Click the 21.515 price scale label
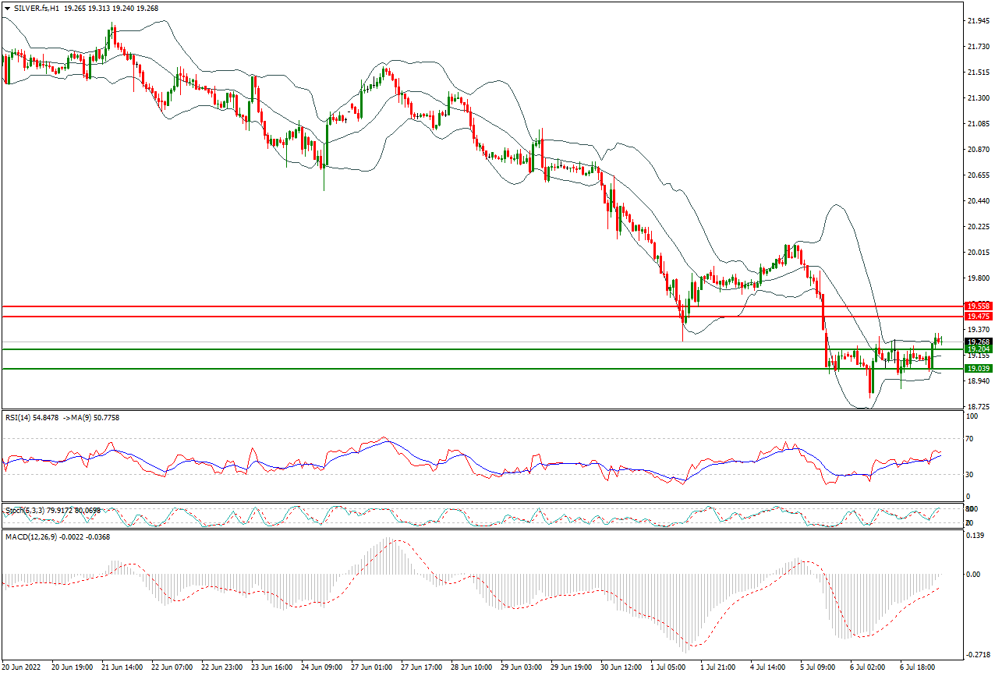Screen dimensions: 995x676 [978, 72]
